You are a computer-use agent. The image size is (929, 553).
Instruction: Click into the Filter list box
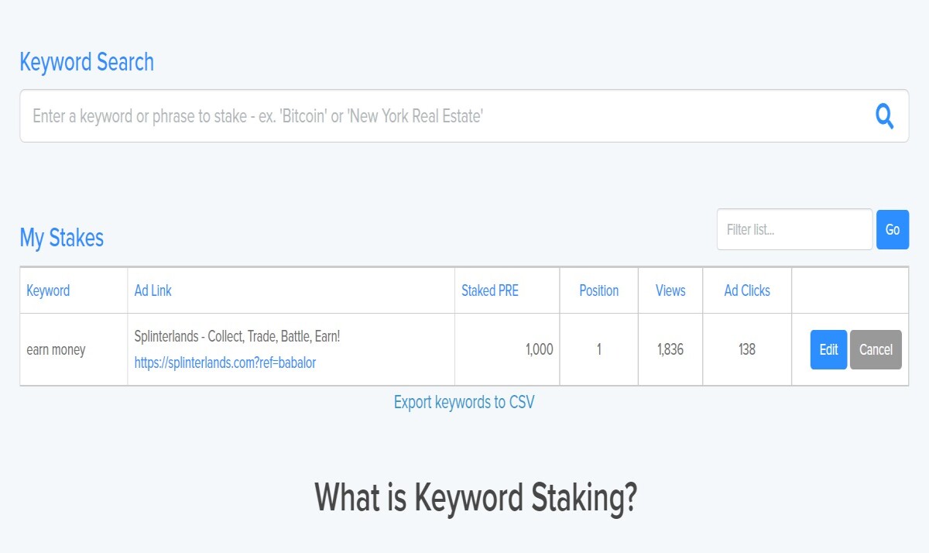coord(794,229)
